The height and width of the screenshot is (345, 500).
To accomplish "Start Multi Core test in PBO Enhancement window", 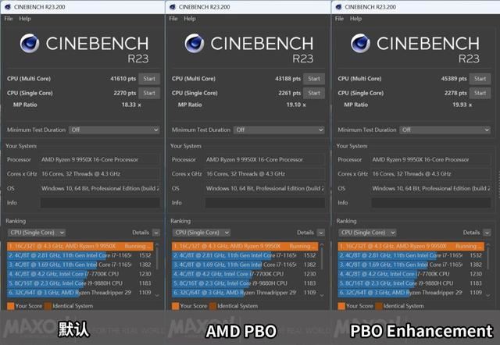I will [x=480, y=79].
